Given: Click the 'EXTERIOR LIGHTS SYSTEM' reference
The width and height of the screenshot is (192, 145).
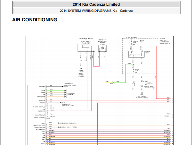Looking at the screenshot, I should 68,127.
